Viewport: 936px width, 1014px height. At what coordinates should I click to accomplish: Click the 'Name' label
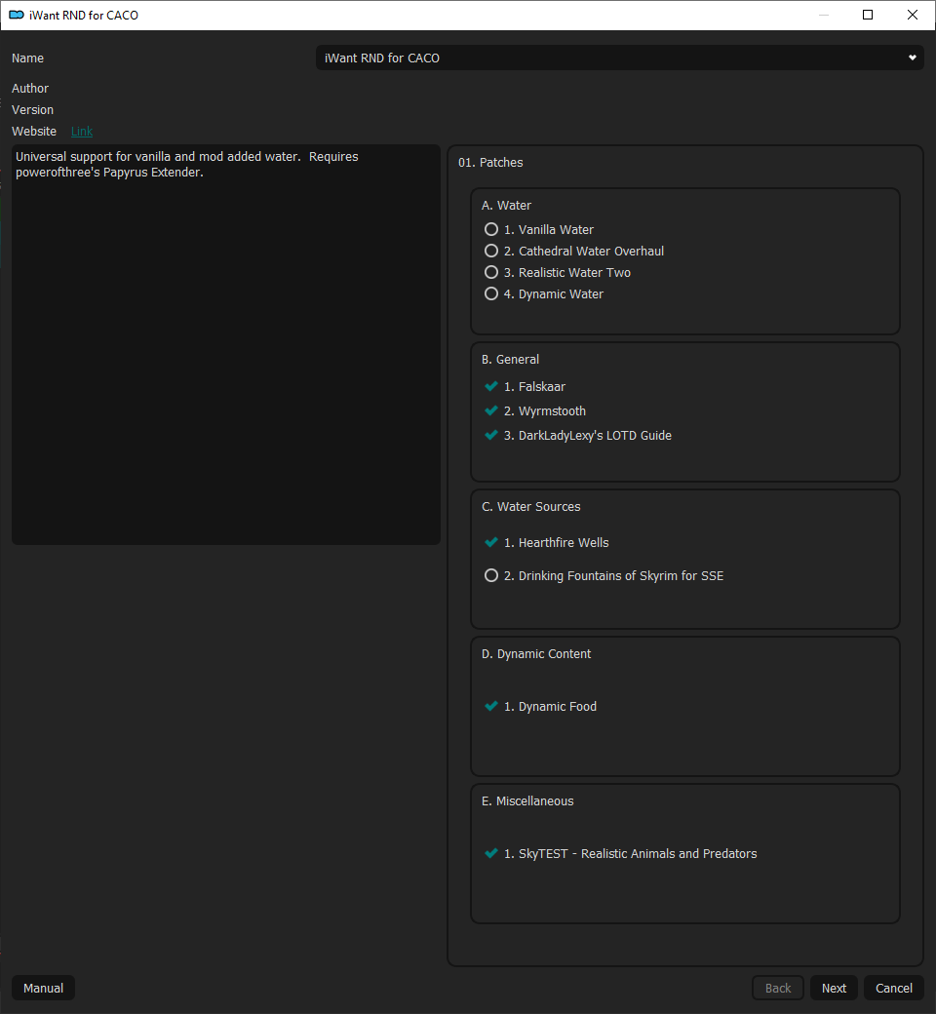[28, 58]
